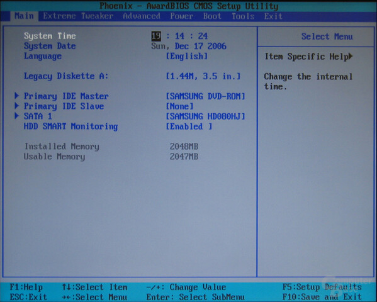The image size is (377, 302).
Task: Select the Boot tab
Action: coord(212,16)
